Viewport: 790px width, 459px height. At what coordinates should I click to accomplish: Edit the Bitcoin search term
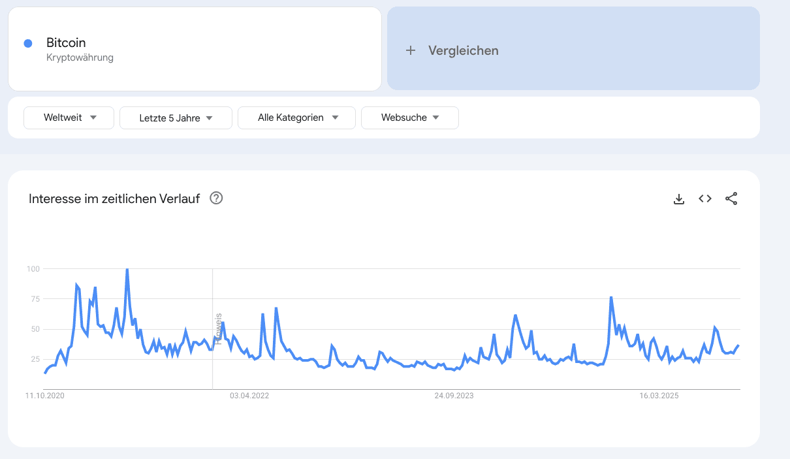coord(66,43)
